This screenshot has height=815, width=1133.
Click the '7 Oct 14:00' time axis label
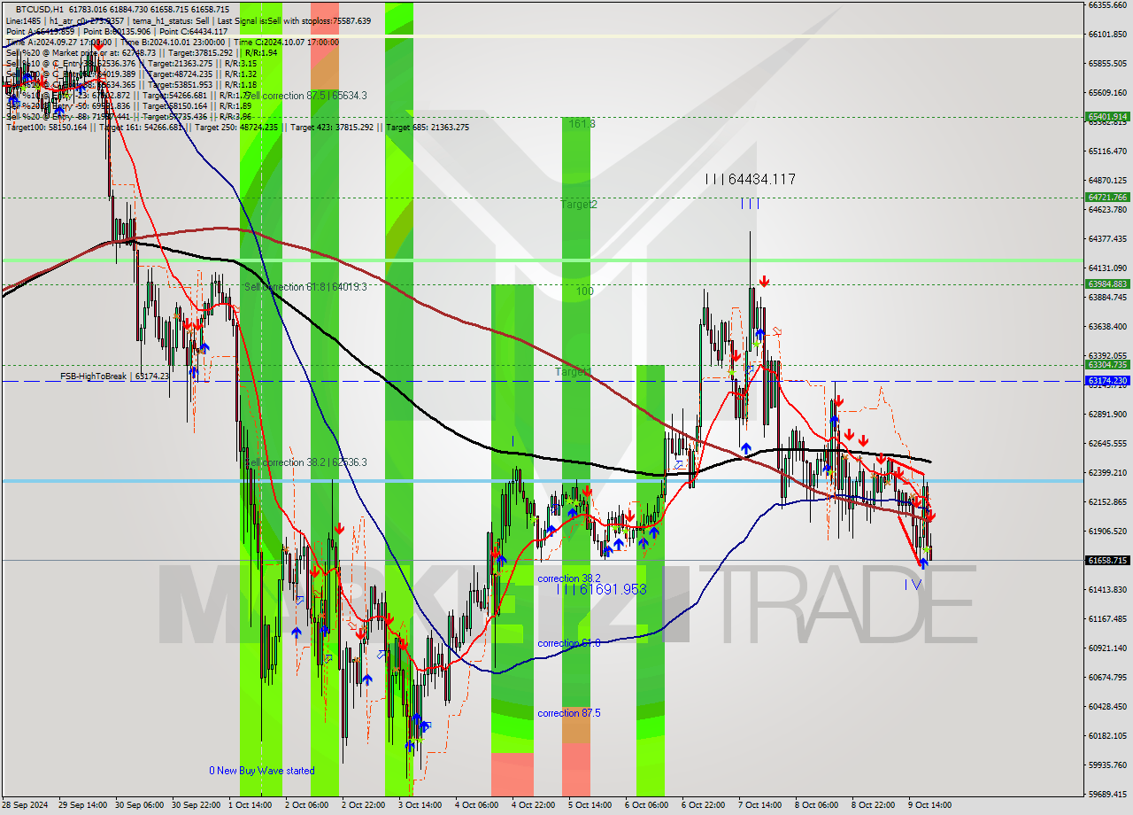pyautogui.click(x=759, y=805)
